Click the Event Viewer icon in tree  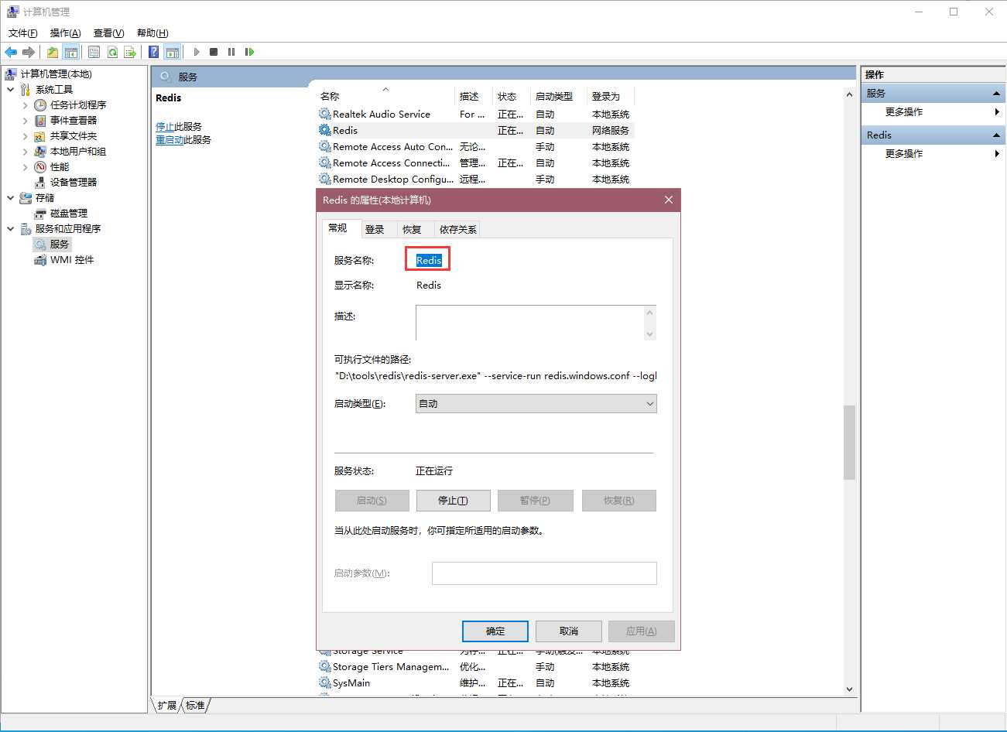coord(40,120)
